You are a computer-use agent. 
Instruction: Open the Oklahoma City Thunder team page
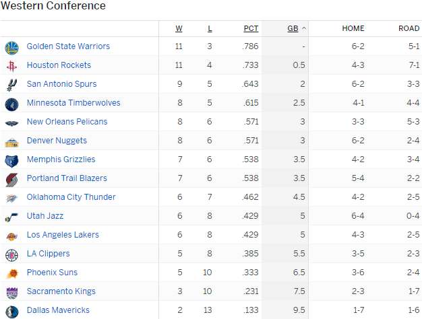pos(71,197)
